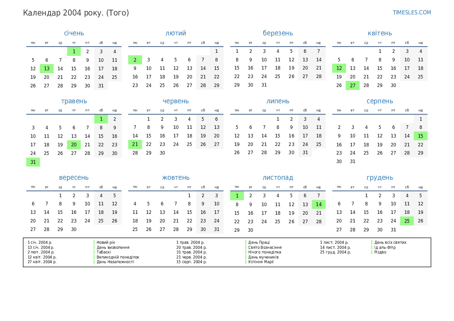The image size is (454, 321).
Task: Click legend entry 'Новий рік'
Action: 106,242
